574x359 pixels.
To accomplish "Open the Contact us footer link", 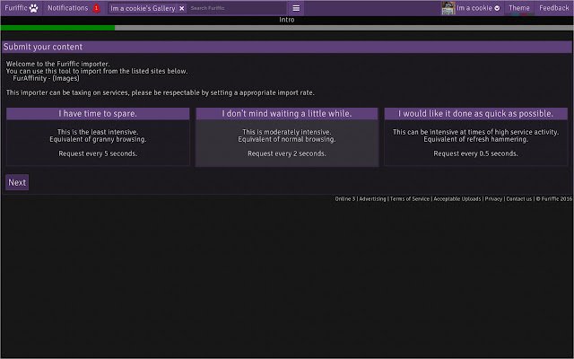I will tap(519, 199).
